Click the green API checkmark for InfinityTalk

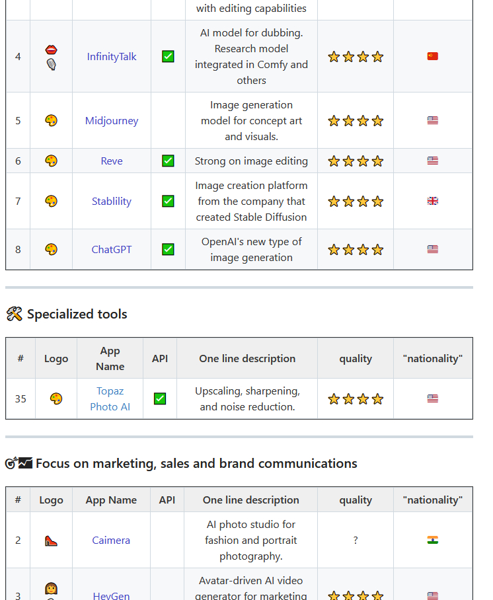[x=168, y=57]
